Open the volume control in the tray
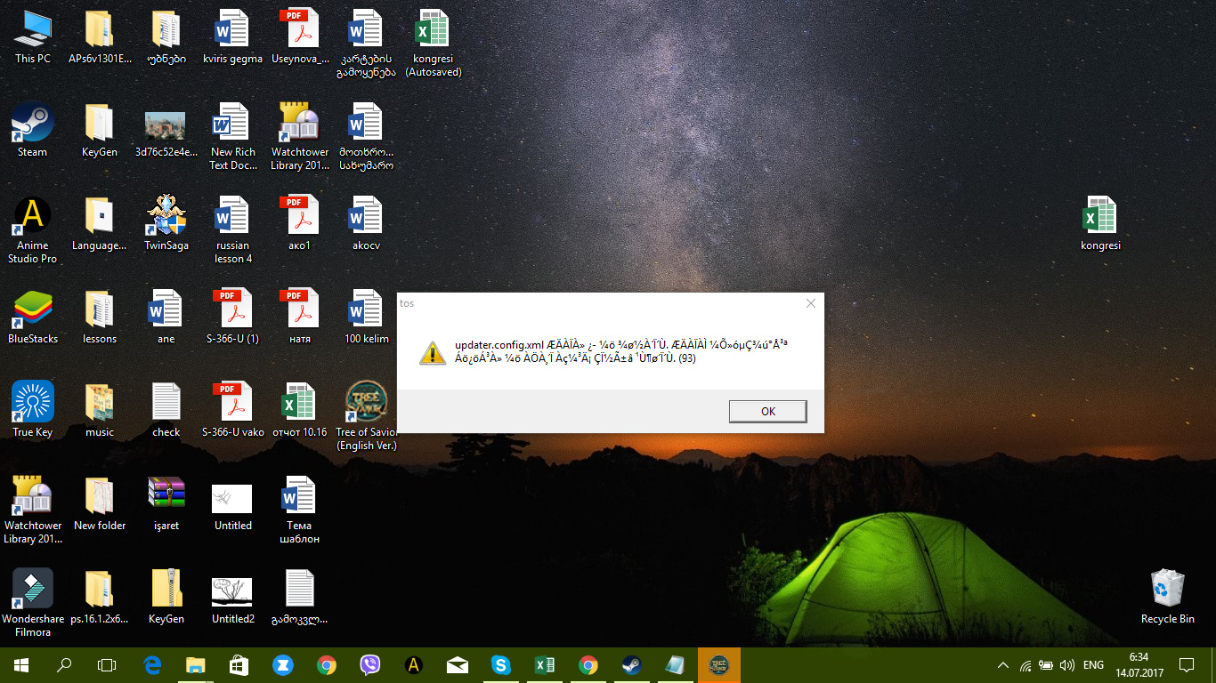This screenshot has width=1216, height=683. tap(1067, 665)
